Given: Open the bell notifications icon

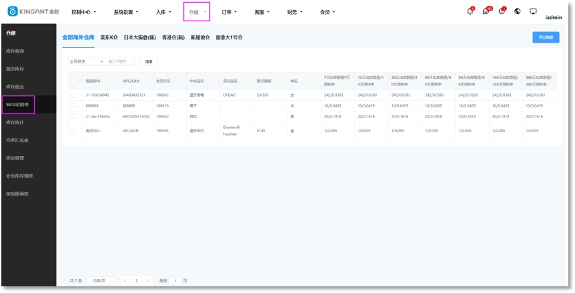Looking at the screenshot, I should 470,11.
